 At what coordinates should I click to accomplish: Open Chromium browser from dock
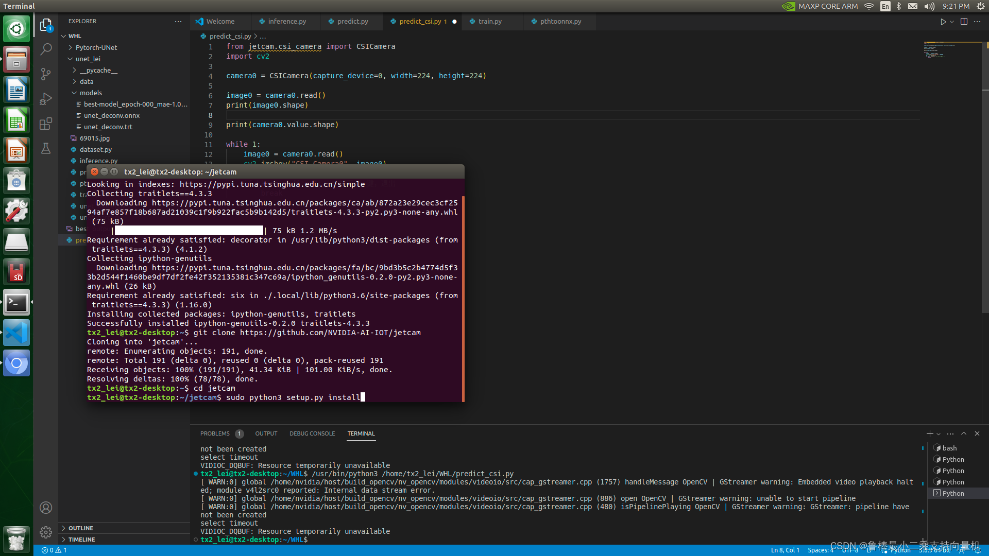16,363
